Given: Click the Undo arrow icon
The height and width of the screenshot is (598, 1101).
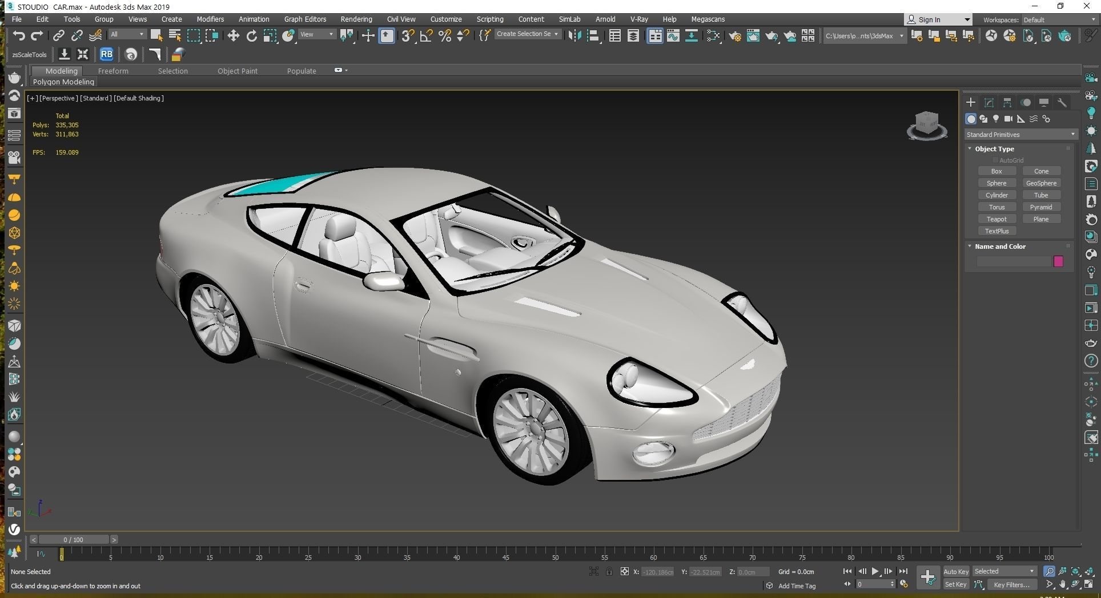Looking at the screenshot, I should point(18,35).
